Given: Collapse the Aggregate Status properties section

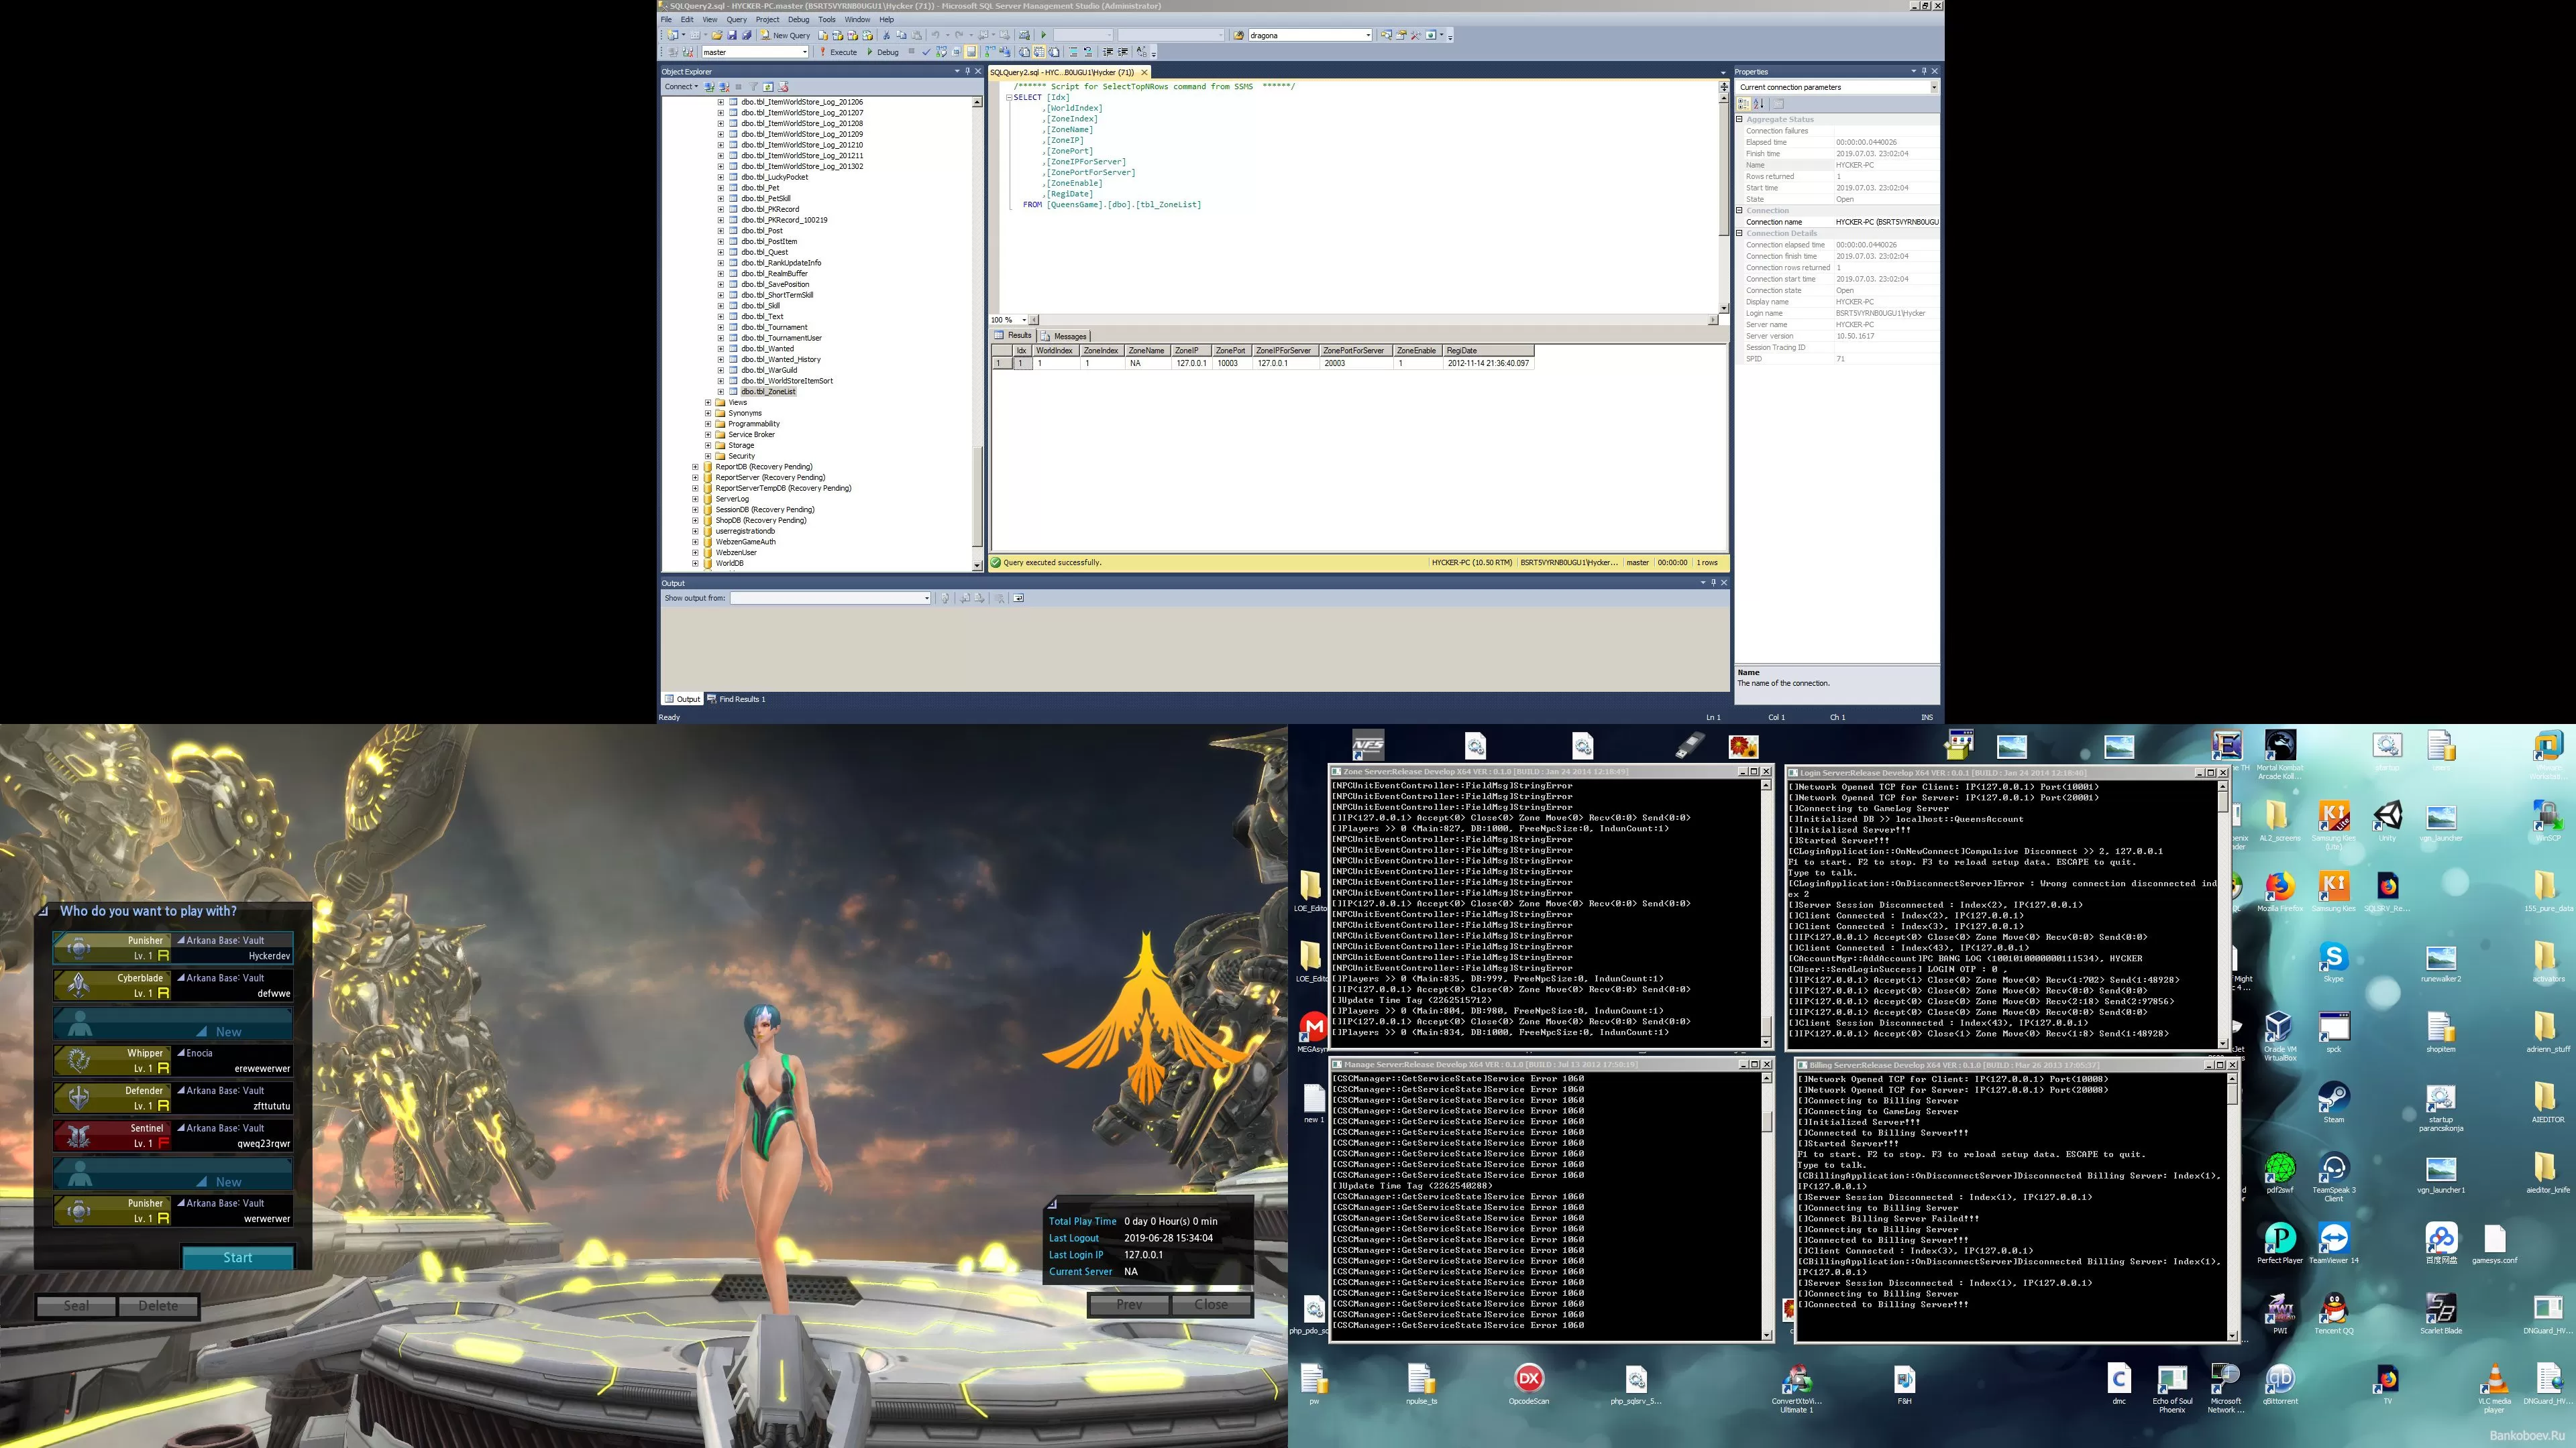Looking at the screenshot, I should pyautogui.click(x=1739, y=120).
